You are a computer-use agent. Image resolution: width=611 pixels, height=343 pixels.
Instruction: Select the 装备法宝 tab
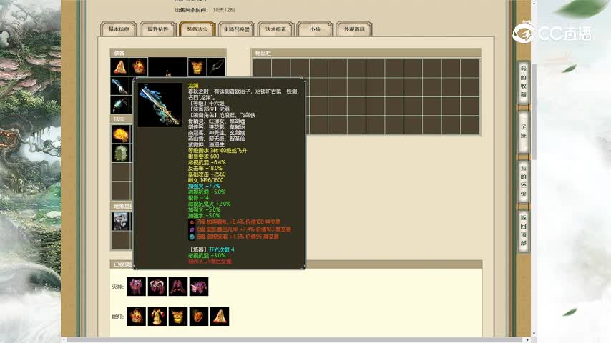197,29
